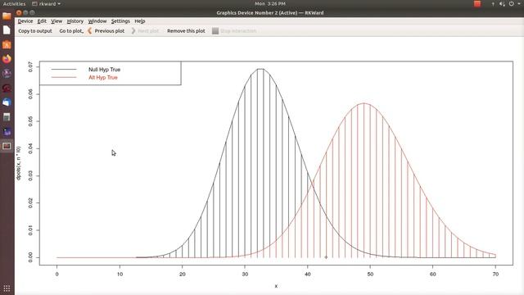Open the Window menu

[97, 21]
